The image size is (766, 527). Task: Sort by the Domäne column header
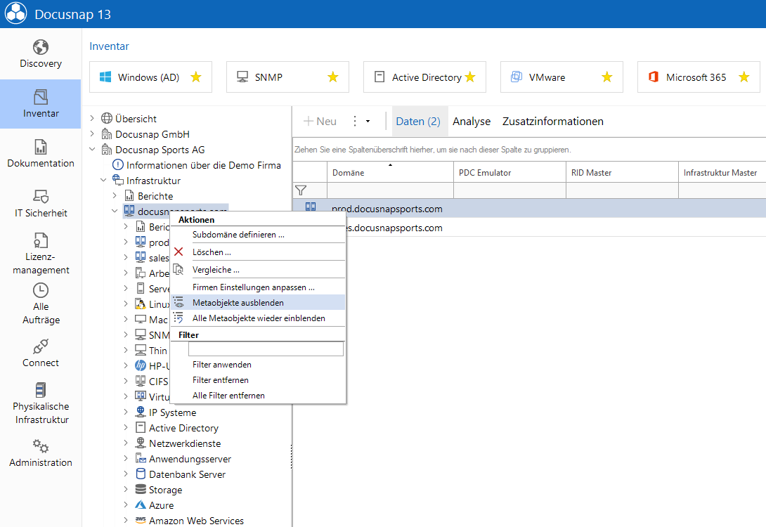pos(390,172)
